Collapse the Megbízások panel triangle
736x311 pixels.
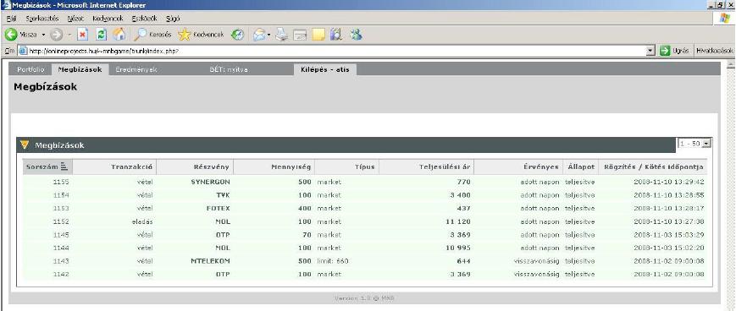(x=25, y=145)
